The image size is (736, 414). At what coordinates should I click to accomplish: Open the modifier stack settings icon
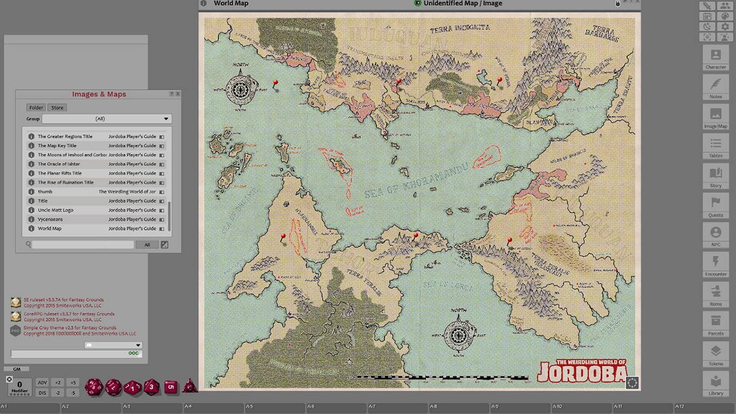pyautogui.click(x=9, y=379)
